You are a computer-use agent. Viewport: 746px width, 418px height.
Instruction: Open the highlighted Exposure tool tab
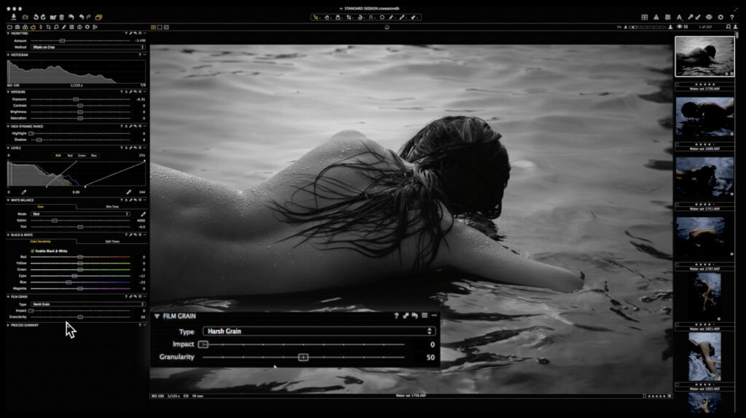pyautogui.click(x=33, y=27)
